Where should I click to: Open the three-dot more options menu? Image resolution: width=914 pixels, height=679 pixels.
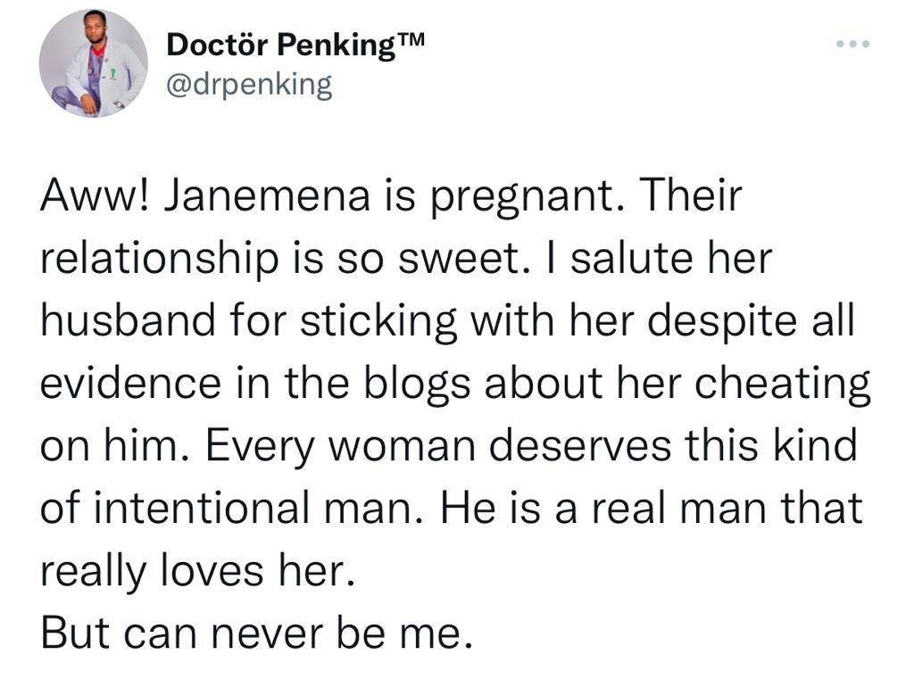coord(852,44)
